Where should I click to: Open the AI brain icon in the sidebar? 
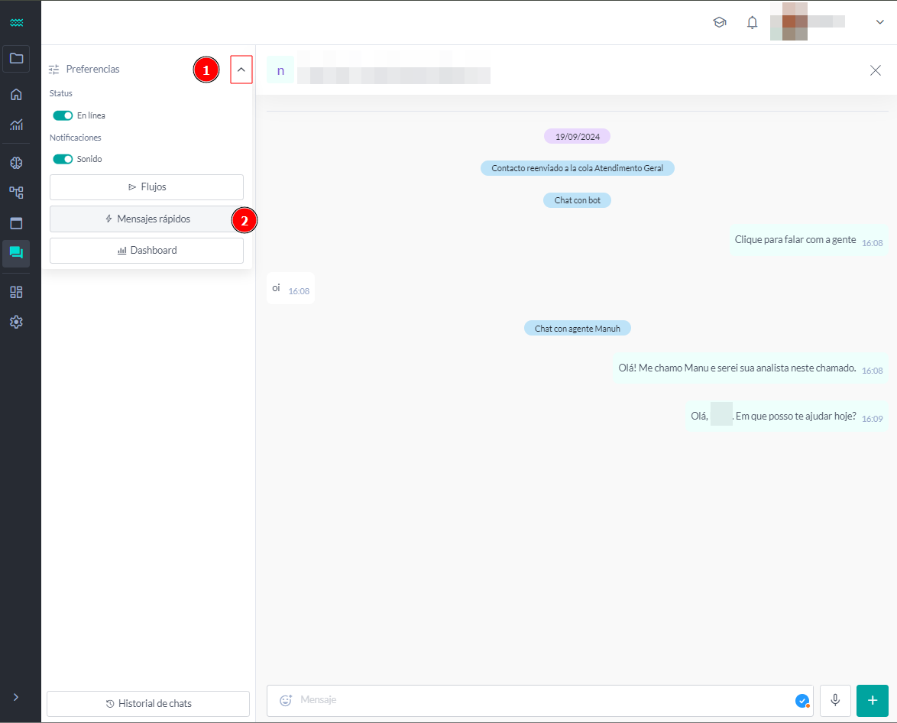click(16, 163)
